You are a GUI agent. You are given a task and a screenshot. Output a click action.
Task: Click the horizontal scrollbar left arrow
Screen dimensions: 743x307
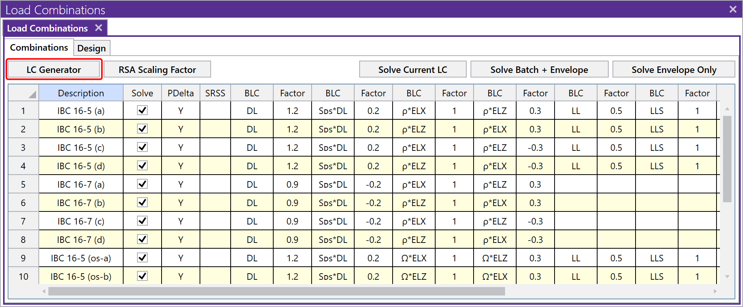tap(44, 291)
